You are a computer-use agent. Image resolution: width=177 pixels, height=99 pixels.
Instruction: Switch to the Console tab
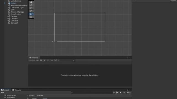point(17,90)
